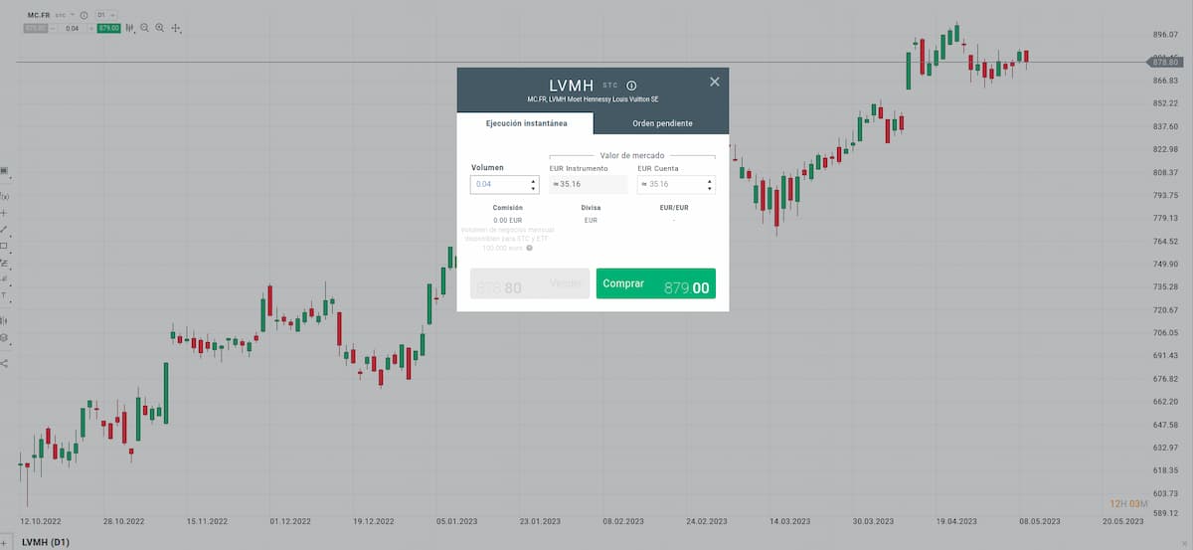Increase Volumen with the stepper arrow

533,181
